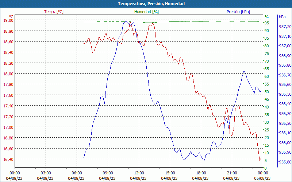Image resolution: width=292 pixels, height=182 pixels.
Task: Click the '17,80' temperature axis value
Action: (8, 84)
